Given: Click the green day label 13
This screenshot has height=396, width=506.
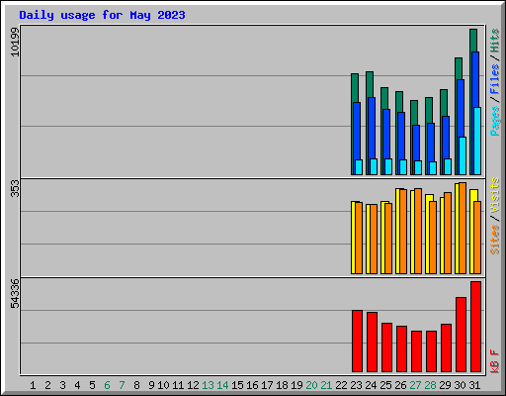Looking at the screenshot, I should [208, 385].
